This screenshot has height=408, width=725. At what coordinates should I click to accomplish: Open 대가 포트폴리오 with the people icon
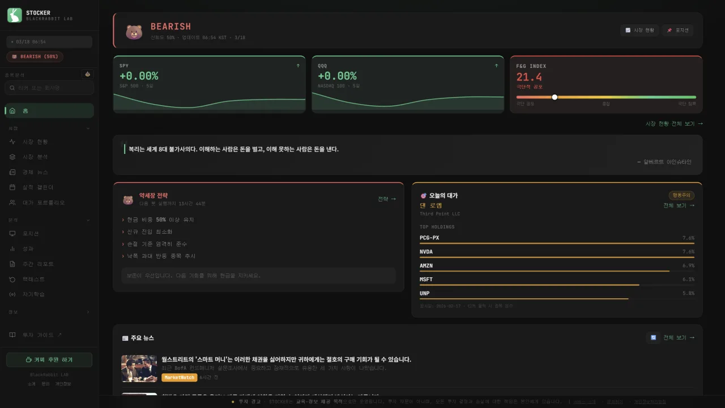(12, 202)
